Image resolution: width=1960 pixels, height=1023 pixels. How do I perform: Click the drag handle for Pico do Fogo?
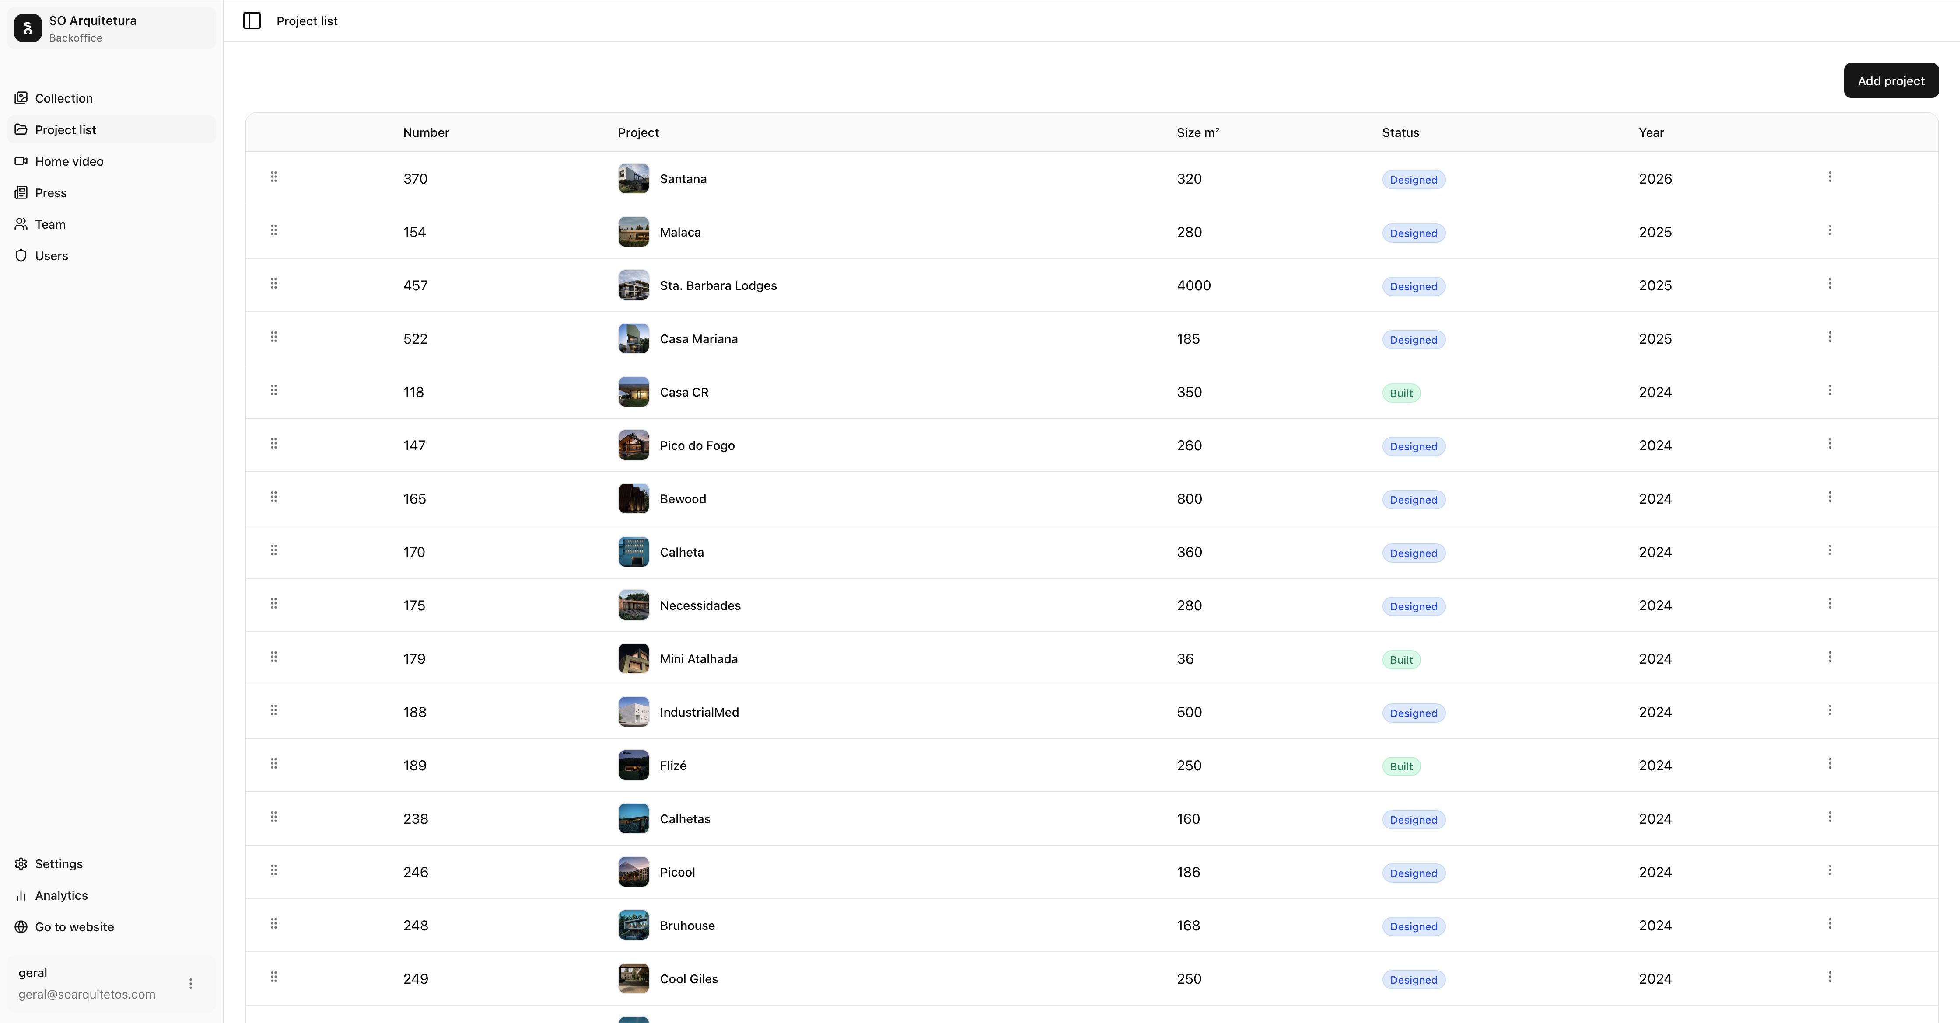(274, 443)
